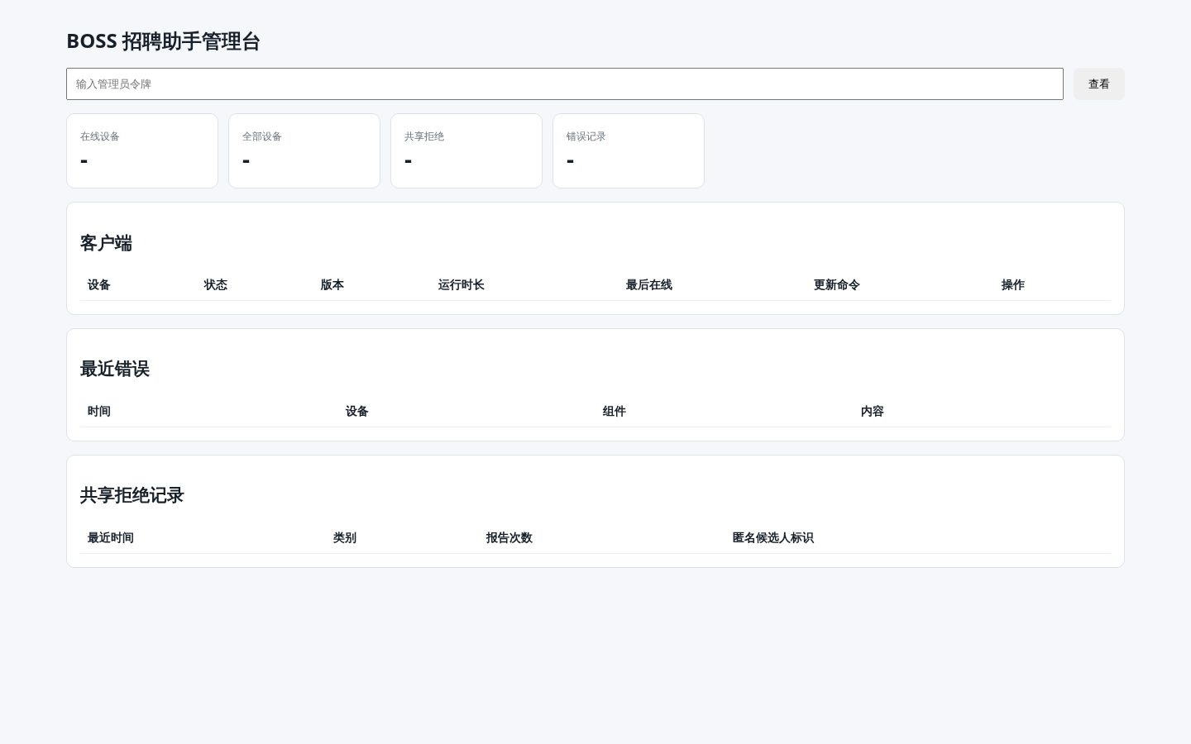
Task: Click the 版本 column header
Action: tap(332, 284)
